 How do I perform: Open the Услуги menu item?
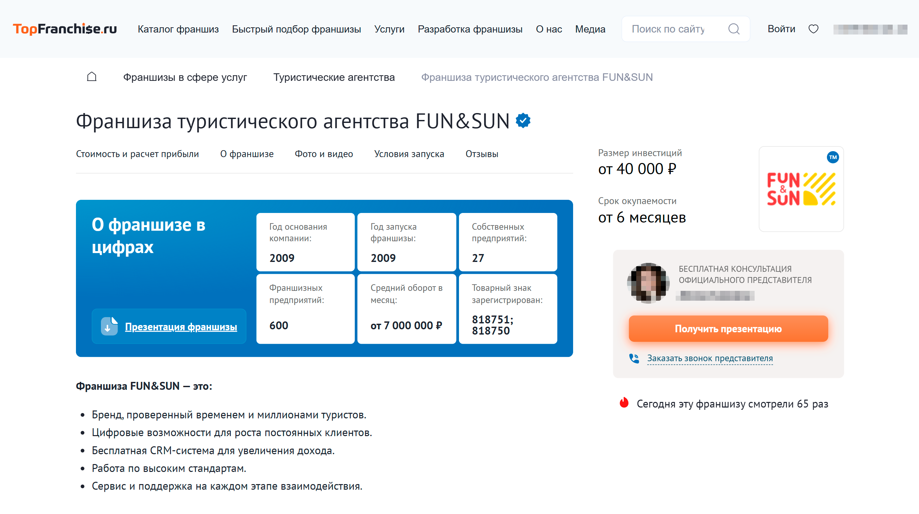389,29
